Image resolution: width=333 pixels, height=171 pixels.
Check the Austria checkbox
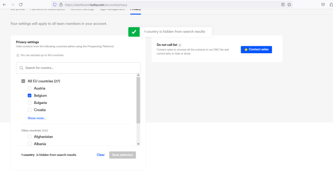coord(29,88)
